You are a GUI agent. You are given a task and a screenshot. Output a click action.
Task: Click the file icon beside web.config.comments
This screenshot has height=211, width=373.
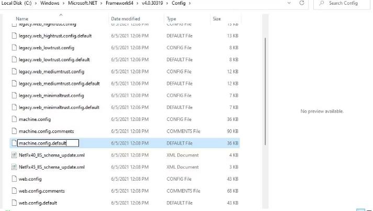tap(14, 191)
